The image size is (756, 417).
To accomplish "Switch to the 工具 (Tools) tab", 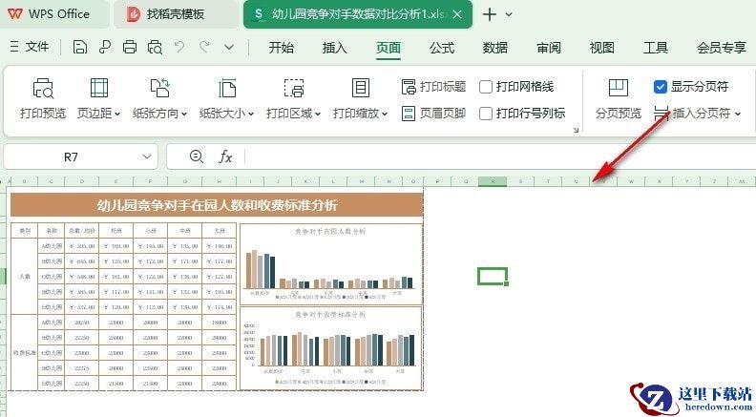I will pos(656,48).
